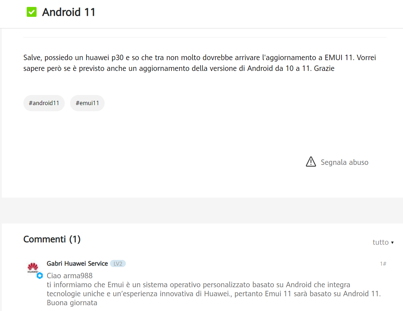Open the Huawei logo avatar of commenter
This screenshot has height=311, width=403.
(33, 267)
